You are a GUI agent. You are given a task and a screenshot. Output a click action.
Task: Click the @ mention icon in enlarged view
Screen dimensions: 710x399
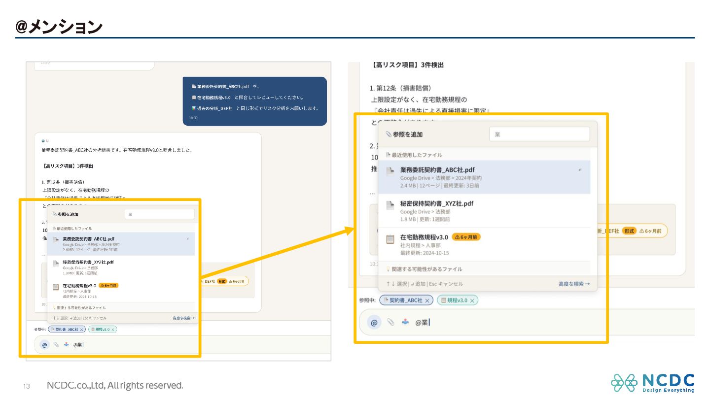374,323
